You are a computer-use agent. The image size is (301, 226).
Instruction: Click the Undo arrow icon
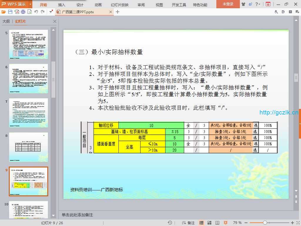pyautogui.click(x=36, y=12)
